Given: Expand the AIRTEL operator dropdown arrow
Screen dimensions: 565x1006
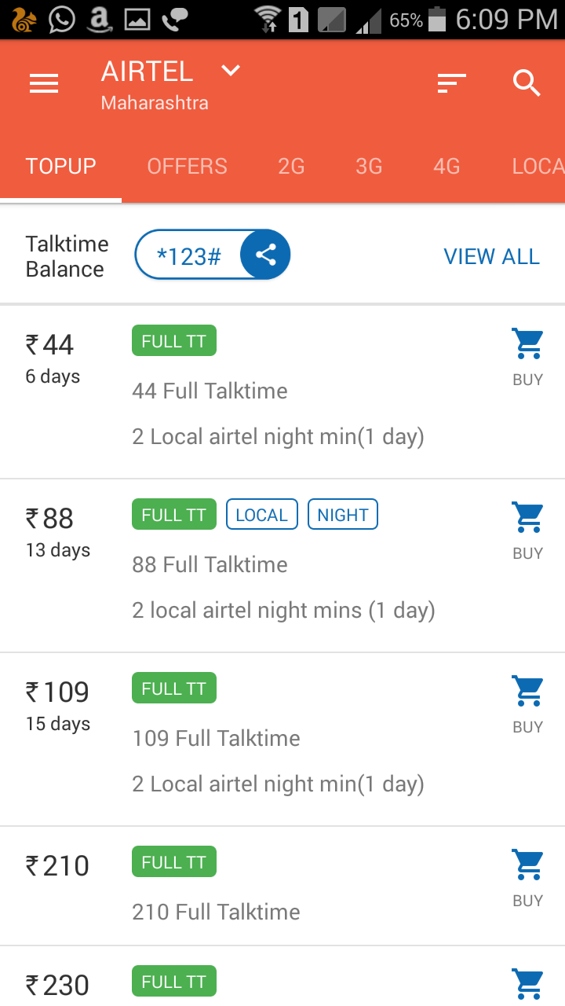Looking at the screenshot, I should [x=230, y=71].
